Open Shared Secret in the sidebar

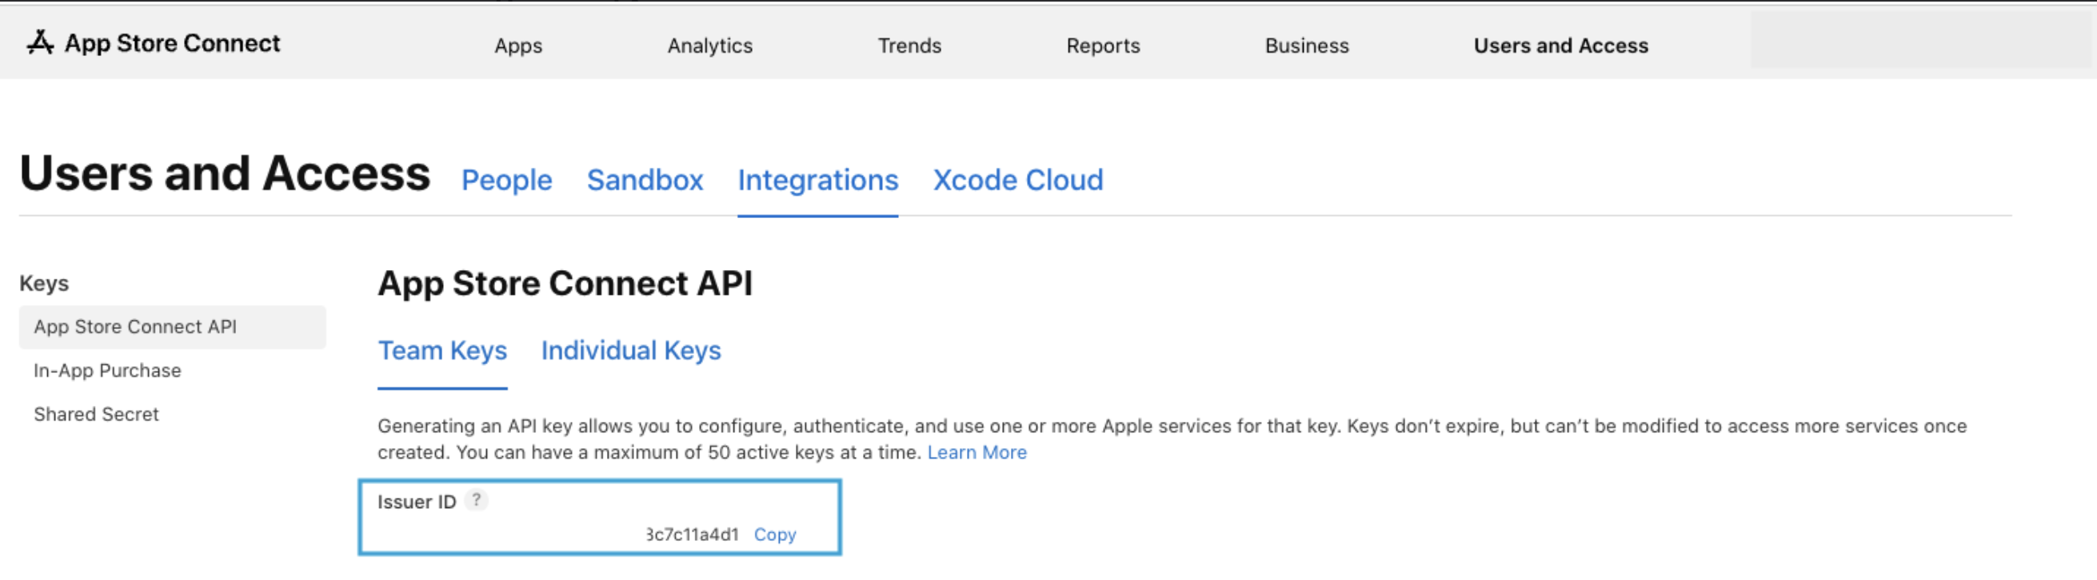[x=96, y=415]
